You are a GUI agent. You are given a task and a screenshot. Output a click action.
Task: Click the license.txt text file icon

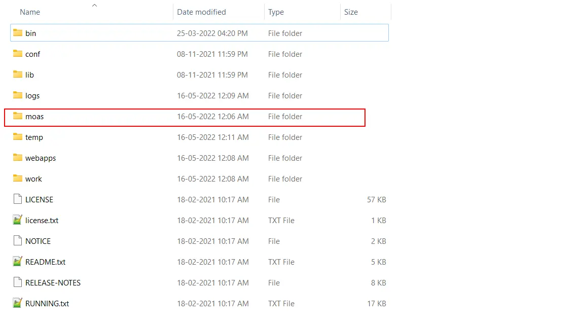pyautogui.click(x=17, y=220)
